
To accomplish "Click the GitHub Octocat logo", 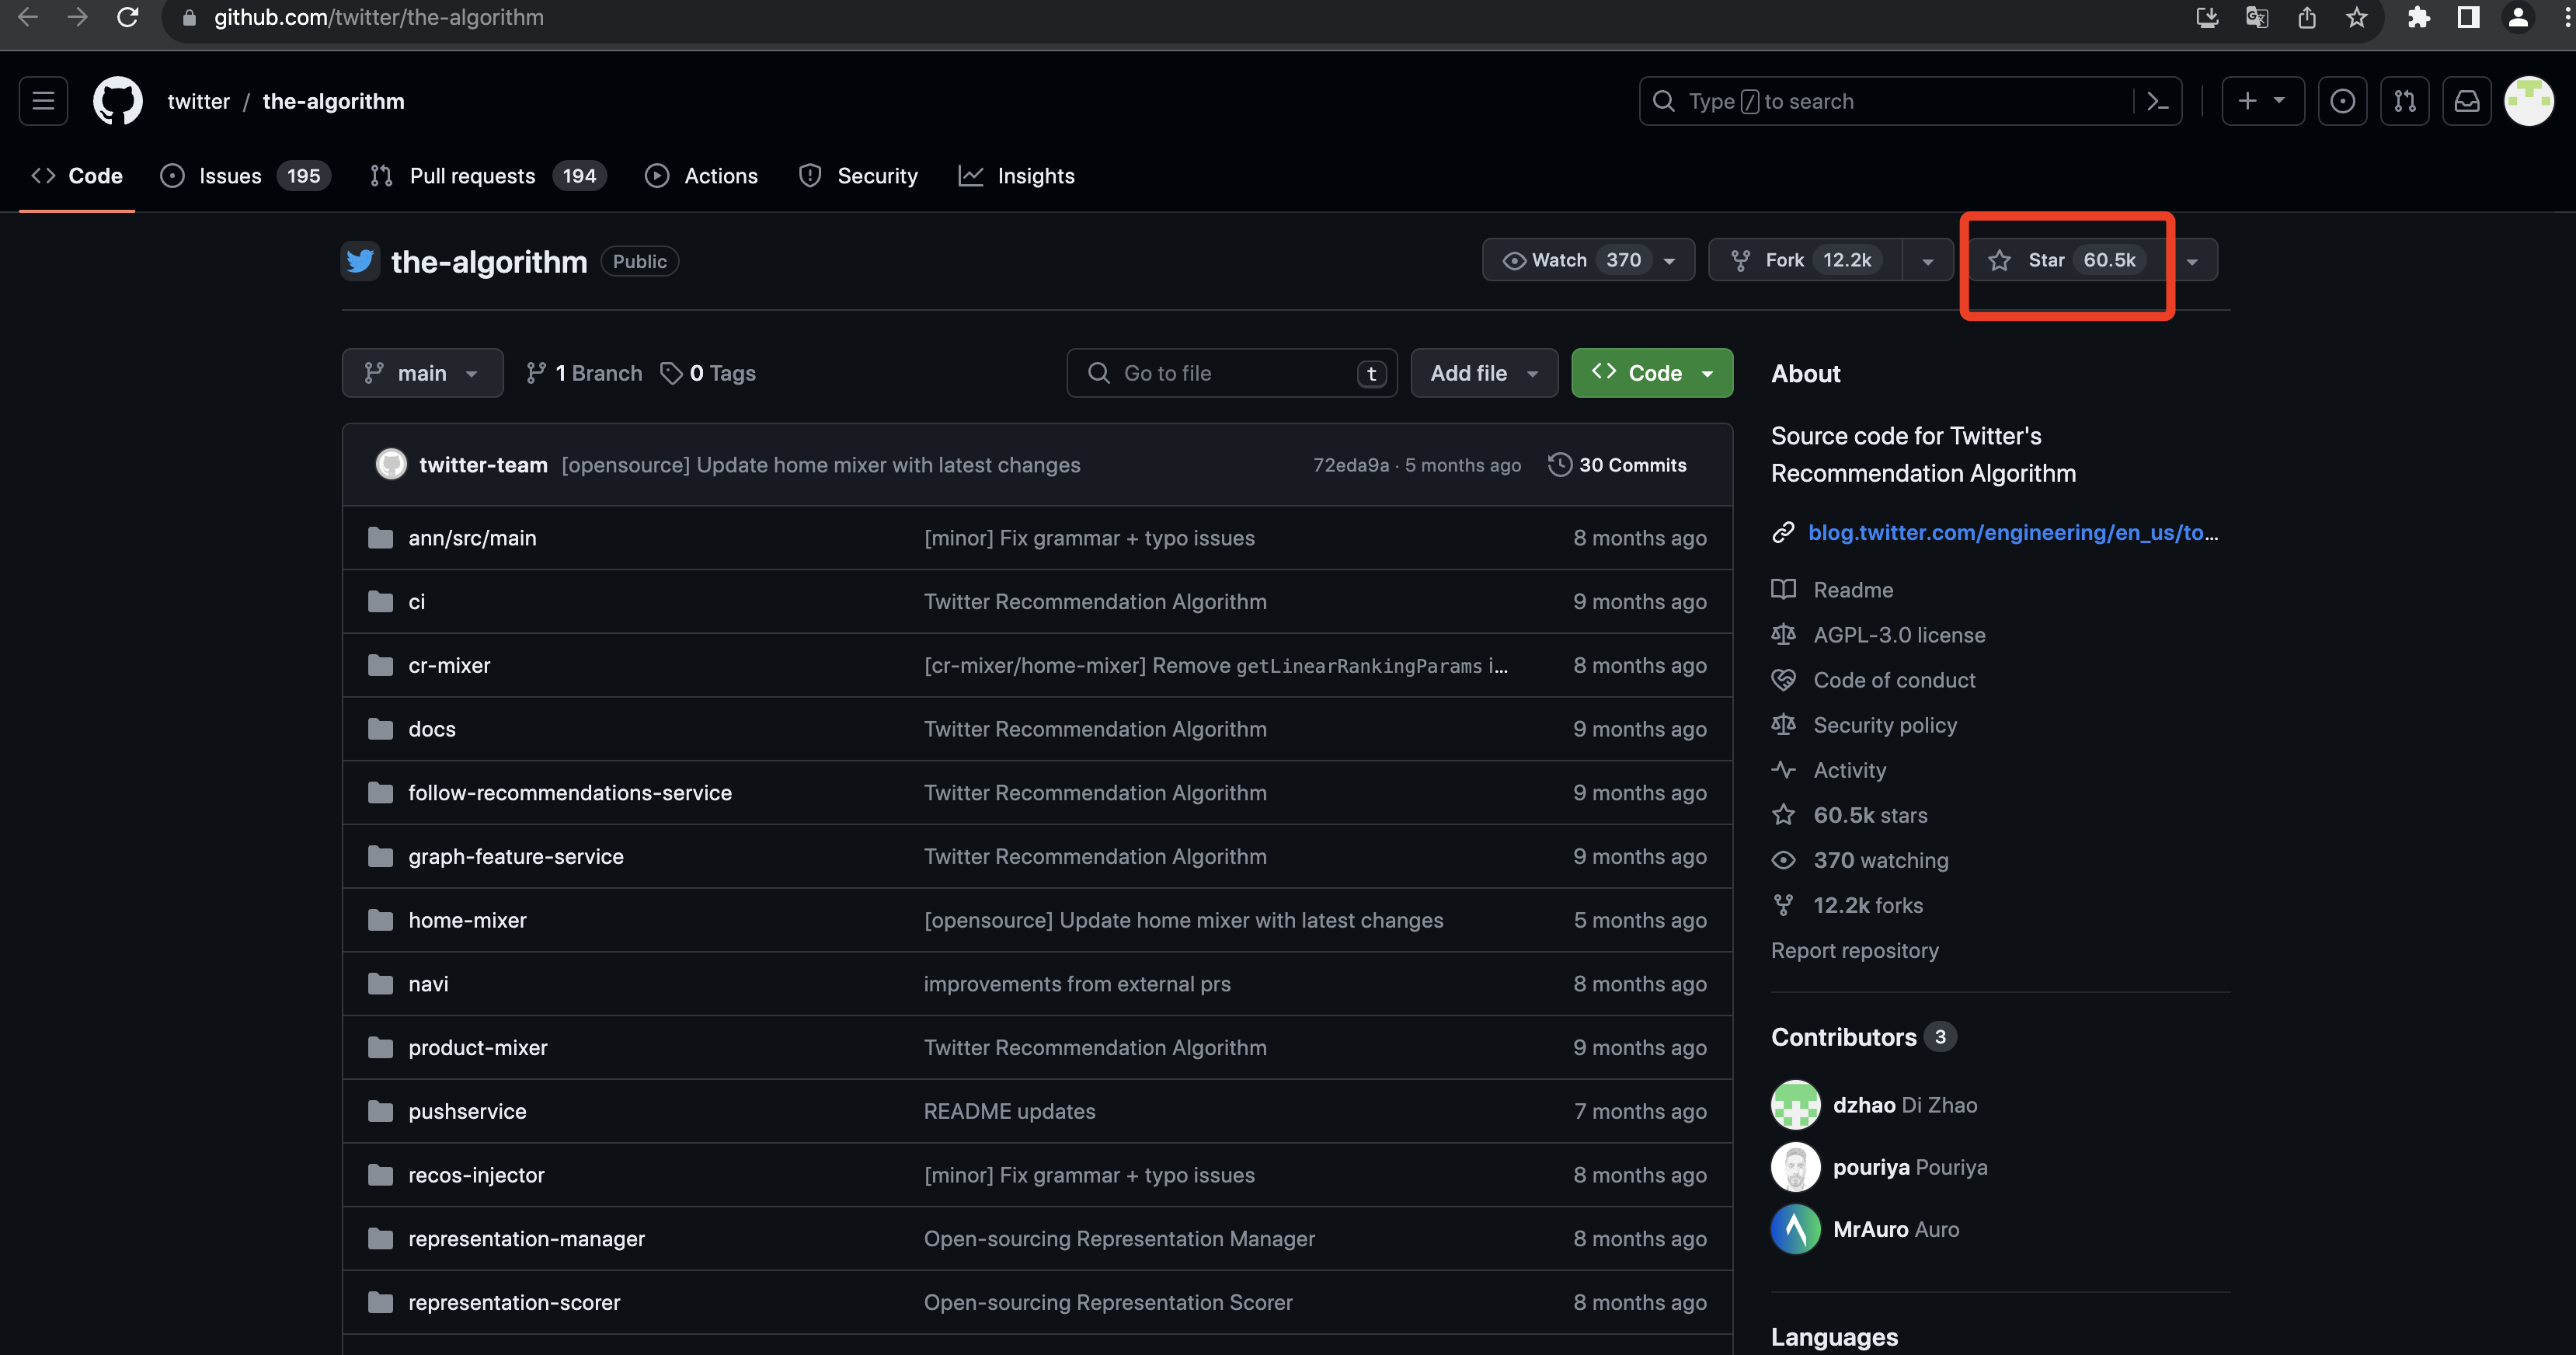I will 118,101.
